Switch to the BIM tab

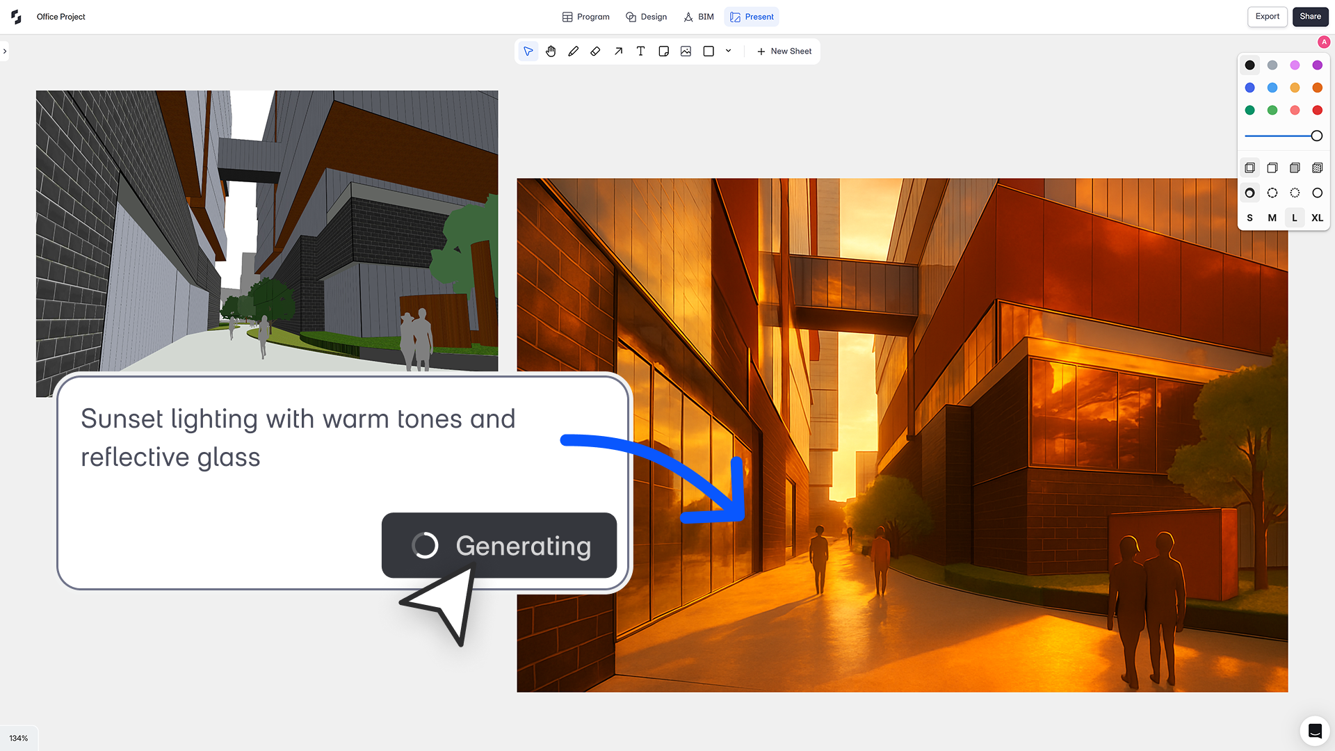[x=698, y=17]
